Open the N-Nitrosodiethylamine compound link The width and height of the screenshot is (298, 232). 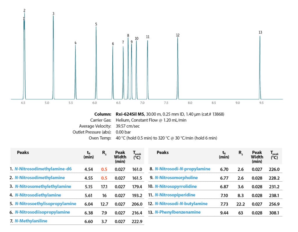pyautogui.click(x=38, y=195)
